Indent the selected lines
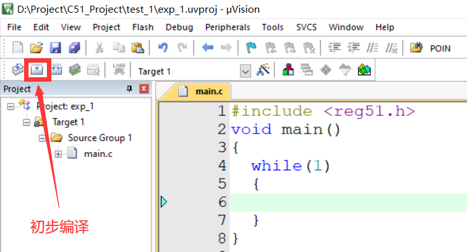The width and height of the screenshot is (467, 252). [334, 47]
